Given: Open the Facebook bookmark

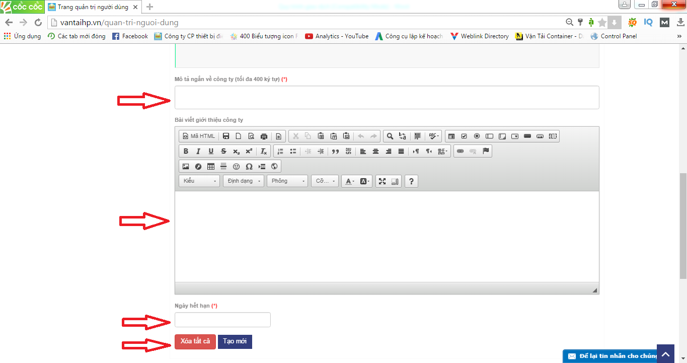Looking at the screenshot, I should (130, 36).
